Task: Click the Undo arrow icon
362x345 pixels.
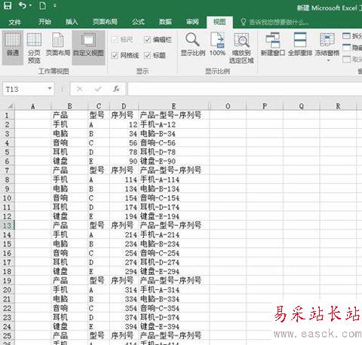Action: 23,5
